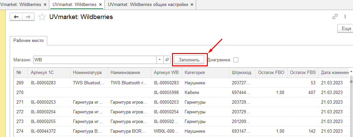Go forward with the right arrow button
This screenshot has width=353, height=137.
click(28, 17)
